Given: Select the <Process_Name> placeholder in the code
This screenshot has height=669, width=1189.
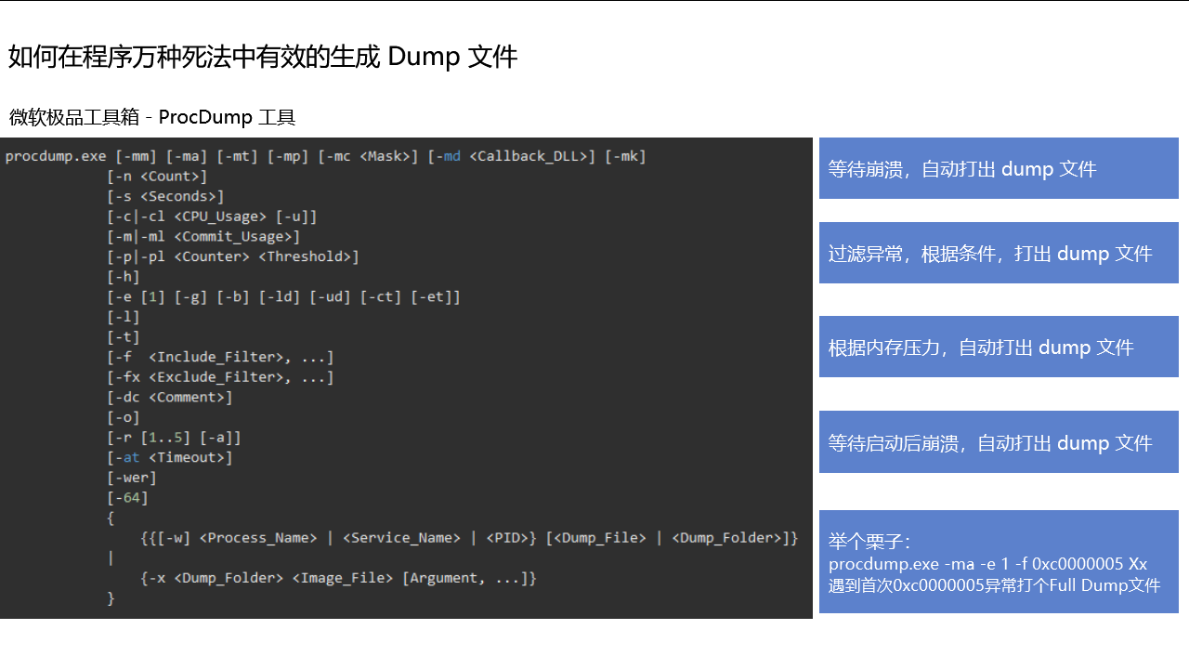Looking at the screenshot, I should (x=258, y=538).
